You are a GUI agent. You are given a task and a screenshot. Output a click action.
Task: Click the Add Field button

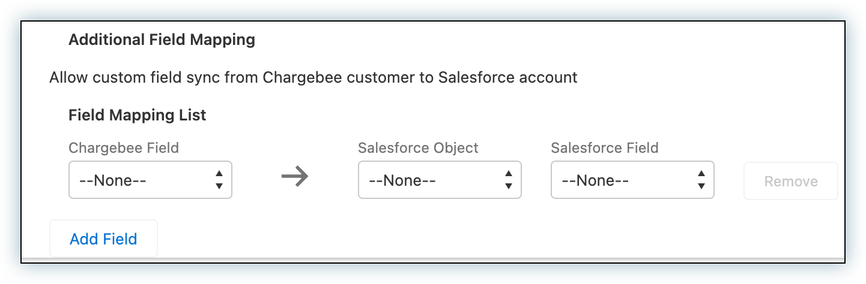(103, 239)
